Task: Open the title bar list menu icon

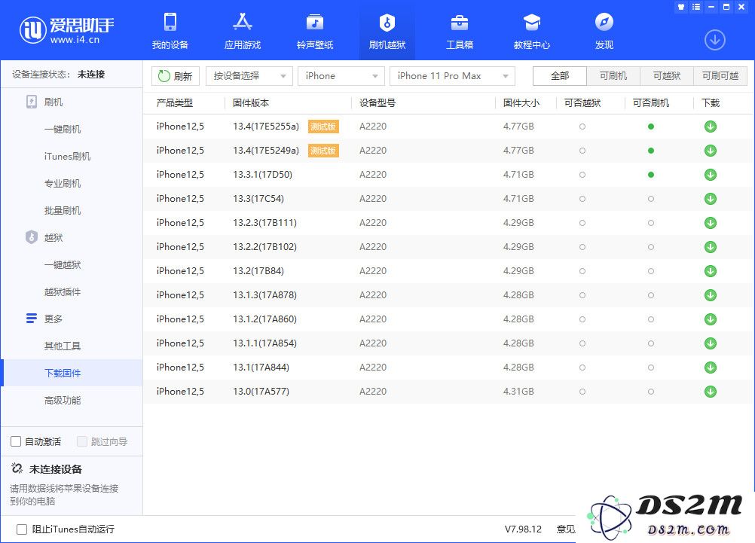Action: click(x=695, y=7)
